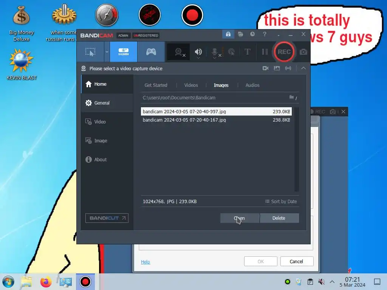Click Cancel in the background dialog
Screen dimensions: 387x290
point(297,261)
